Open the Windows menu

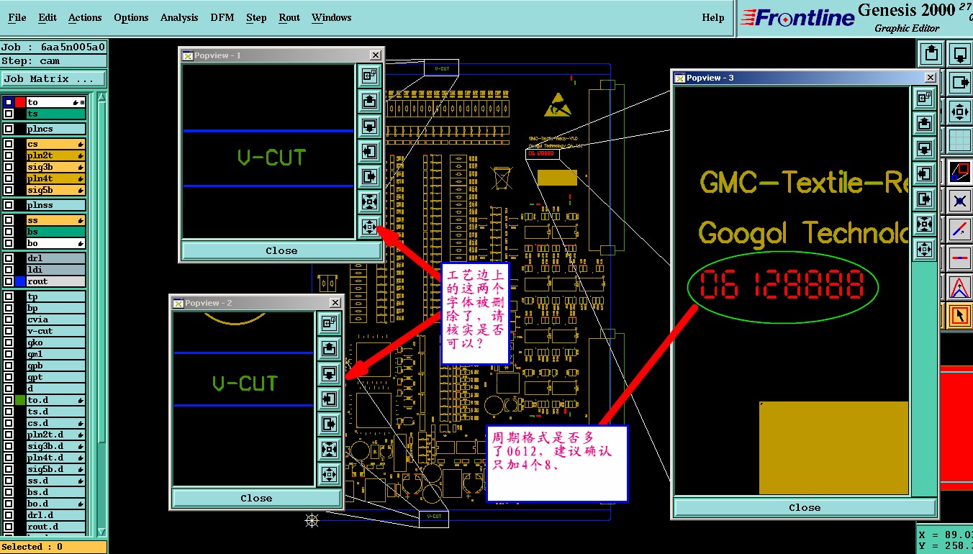(332, 17)
